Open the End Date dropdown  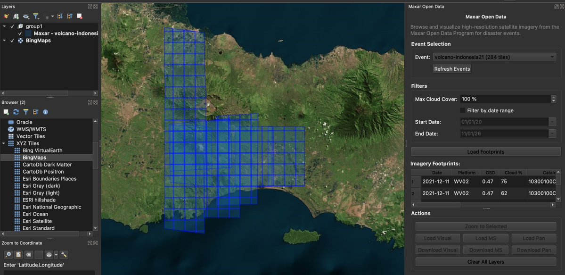pos(552,133)
